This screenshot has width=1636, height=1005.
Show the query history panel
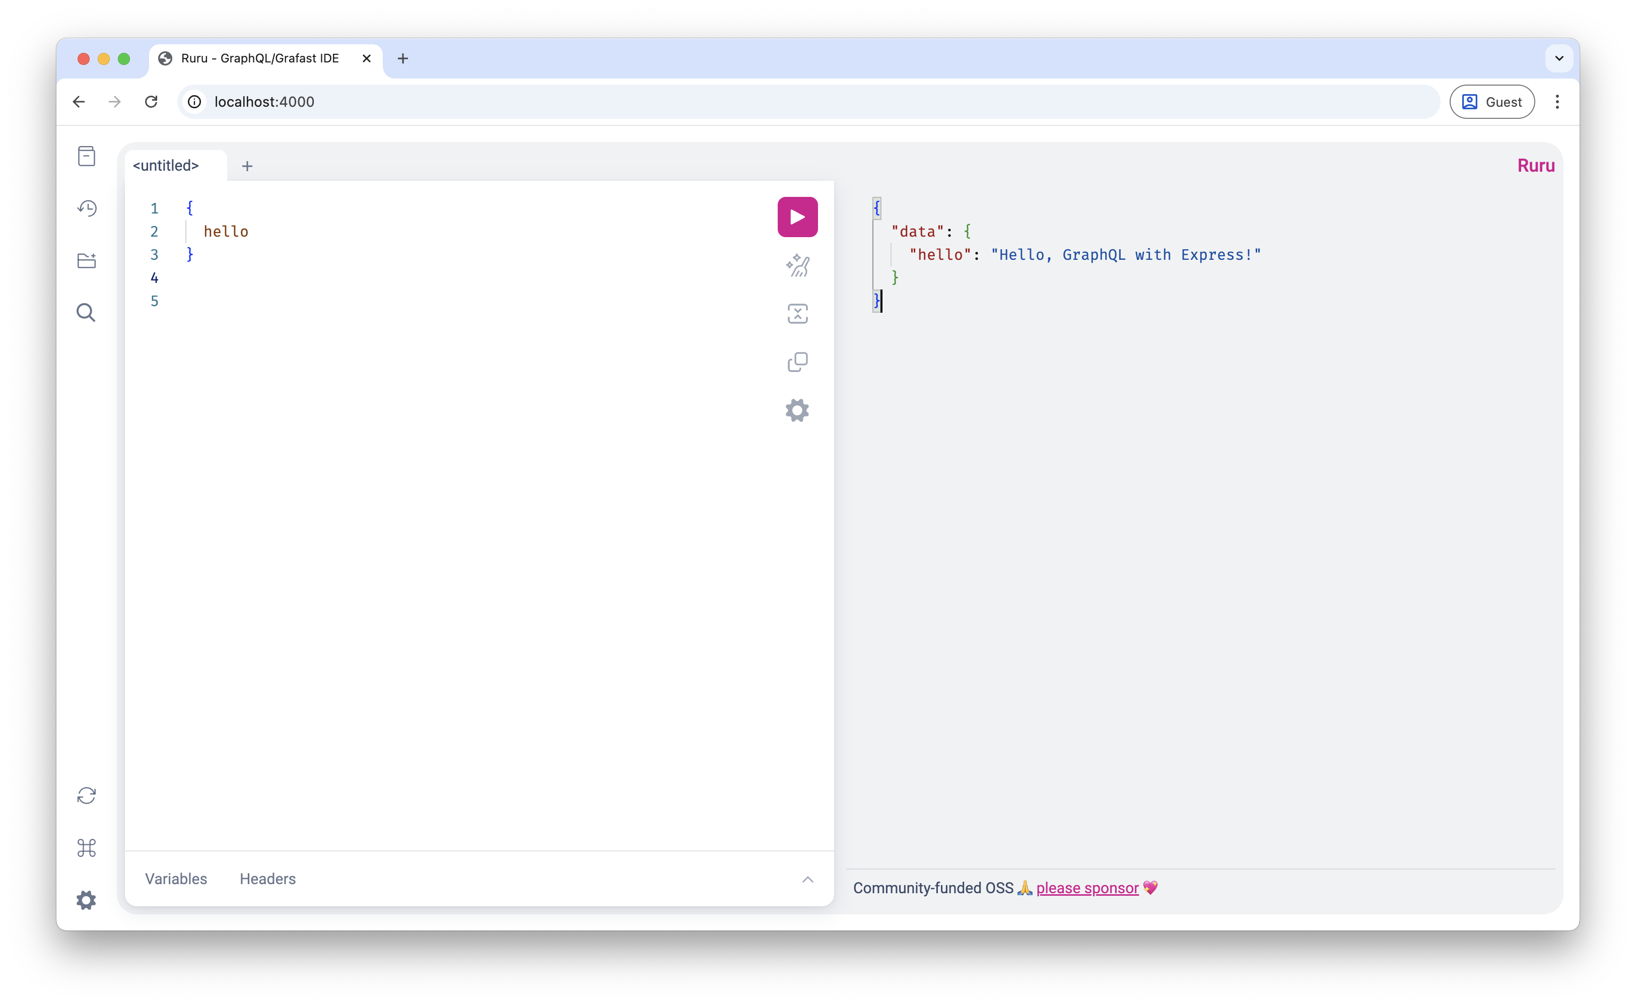pyautogui.click(x=87, y=208)
